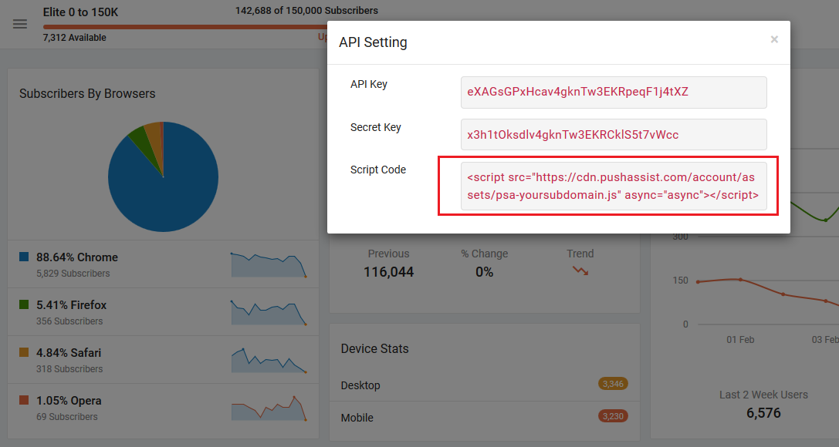The height and width of the screenshot is (447, 839).
Task: Click the Desktop count badge 3,346
Action: (x=613, y=384)
